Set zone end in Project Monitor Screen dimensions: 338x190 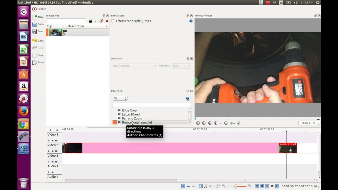[x=204, y=123]
